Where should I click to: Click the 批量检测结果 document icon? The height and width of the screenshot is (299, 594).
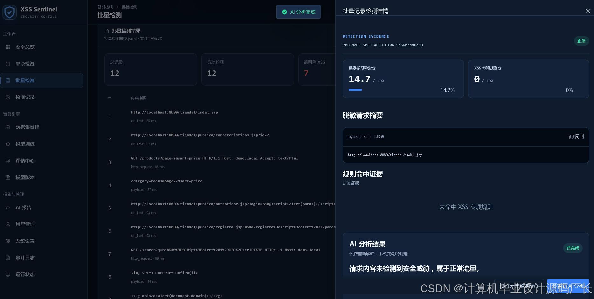[x=107, y=31]
